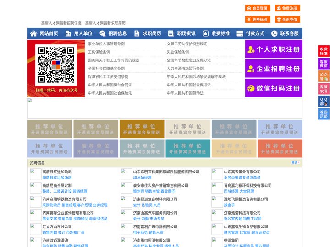The height and width of the screenshot is (247, 330).
Task: Open the 网站首页 nav item
Action: point(49,33)
